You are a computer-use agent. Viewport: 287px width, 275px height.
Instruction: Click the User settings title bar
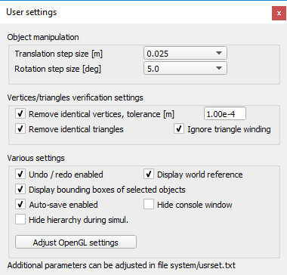pyautogui.click(x=136, y=13)
